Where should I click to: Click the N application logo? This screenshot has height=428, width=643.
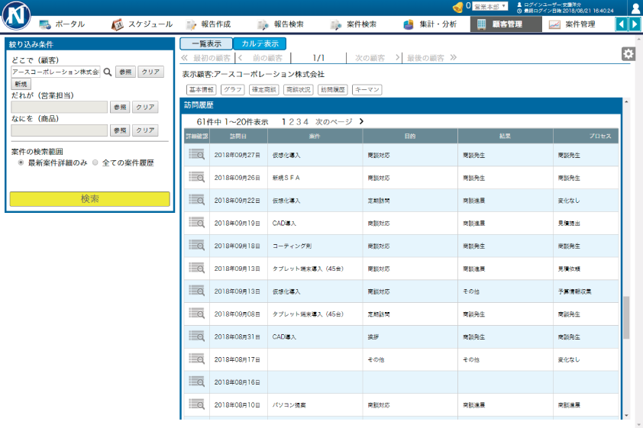pyautogui.click(x=16, y=15)
